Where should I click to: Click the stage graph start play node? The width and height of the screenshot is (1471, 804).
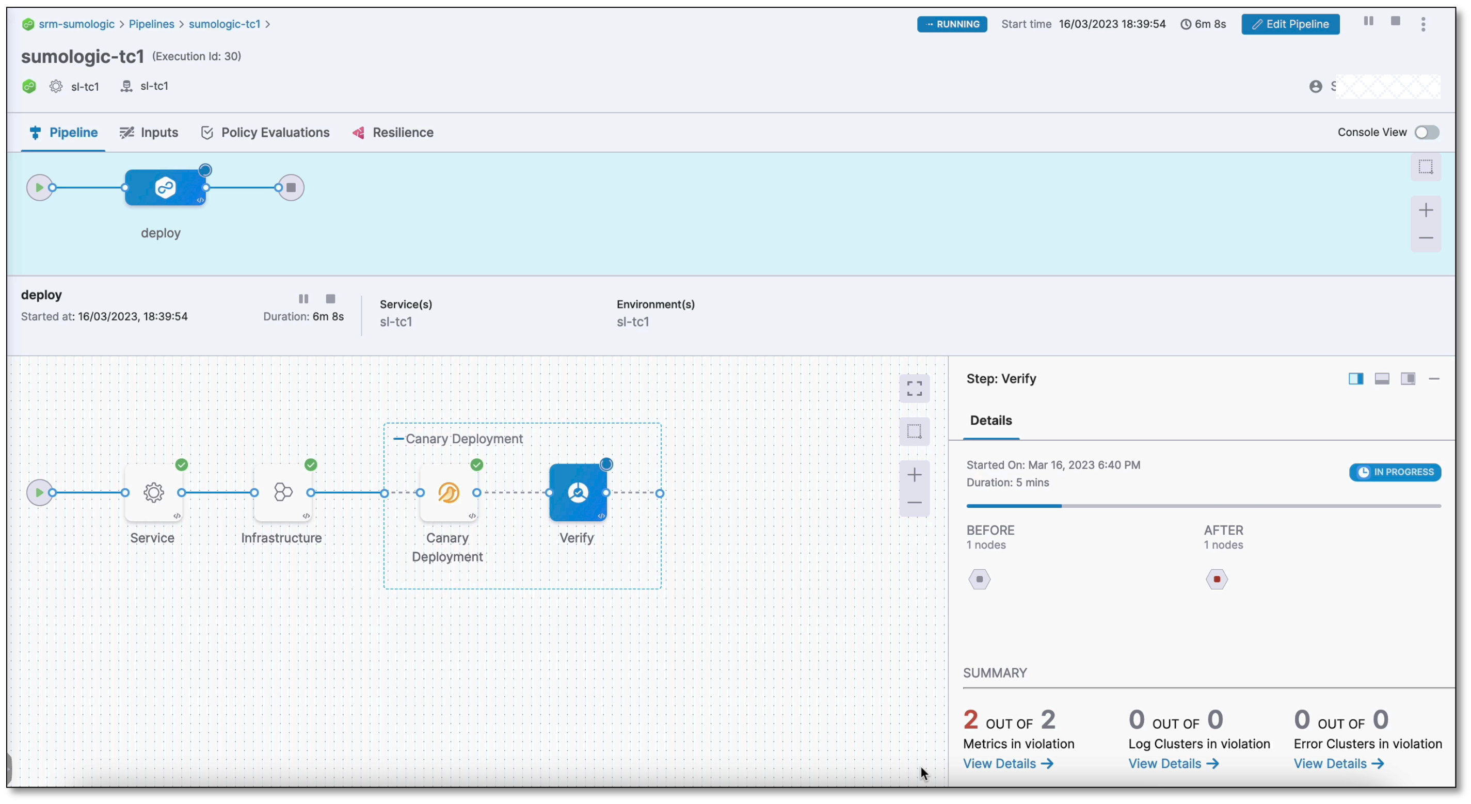(x=39, y=187)
